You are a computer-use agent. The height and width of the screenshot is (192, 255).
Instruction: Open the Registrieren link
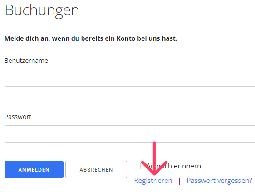click(x=153, y=181)
